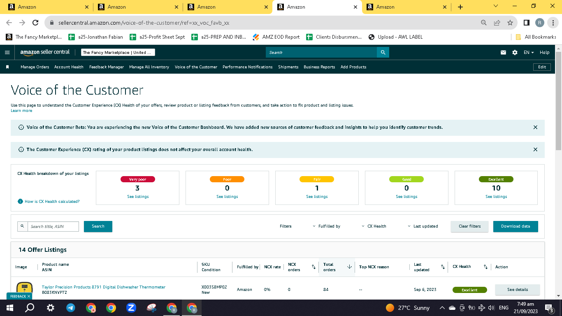Open the settings gear in Seller Central
Viewport: 562px width, 316px height.
pyautogui.click(x=515, y=53)
